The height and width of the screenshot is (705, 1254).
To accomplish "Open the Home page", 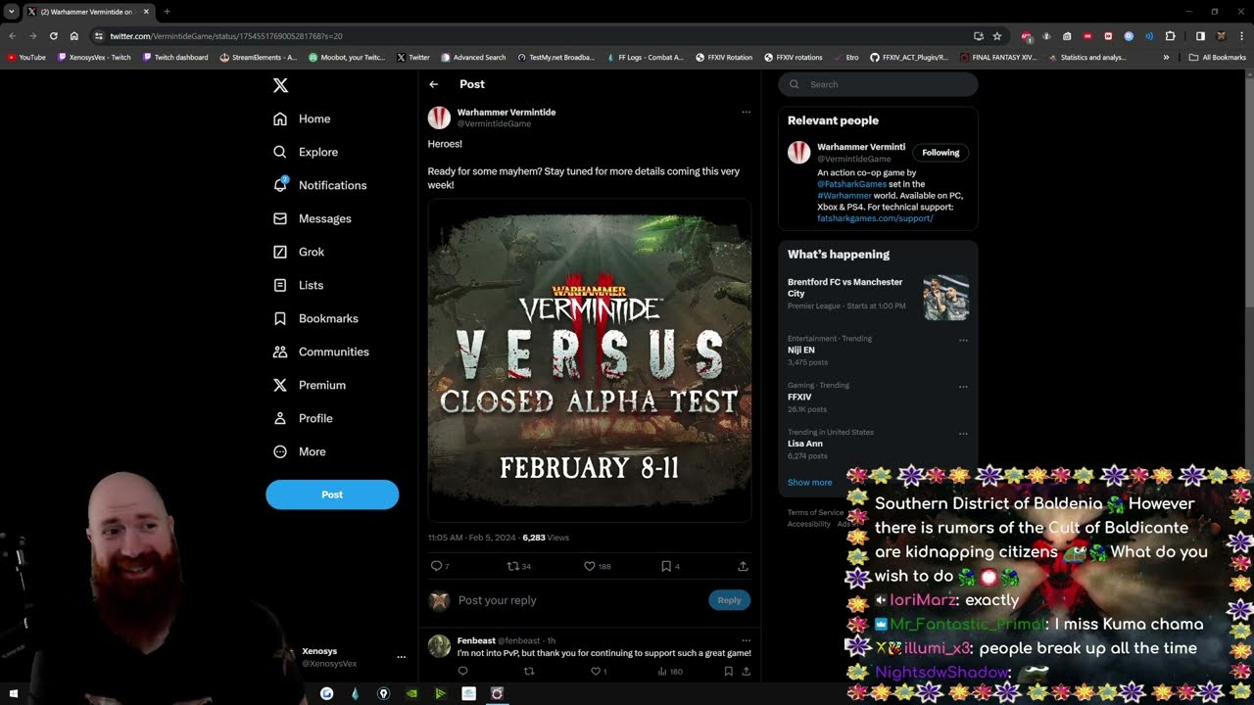I will (302, 118).
